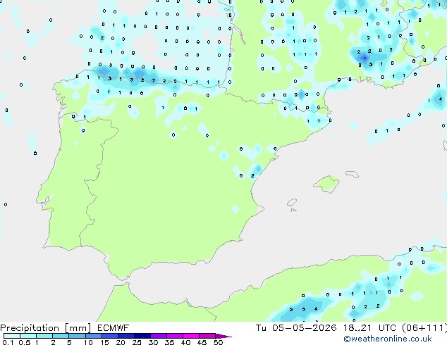Click the 'Precipitation [mm]' title text
Screen dimensions: 447x345
(46, 328)
